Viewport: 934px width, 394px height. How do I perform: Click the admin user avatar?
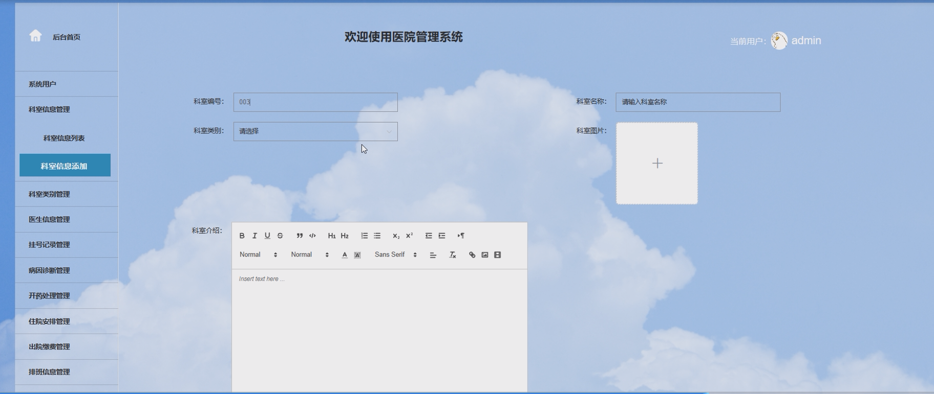pos(779,41)
